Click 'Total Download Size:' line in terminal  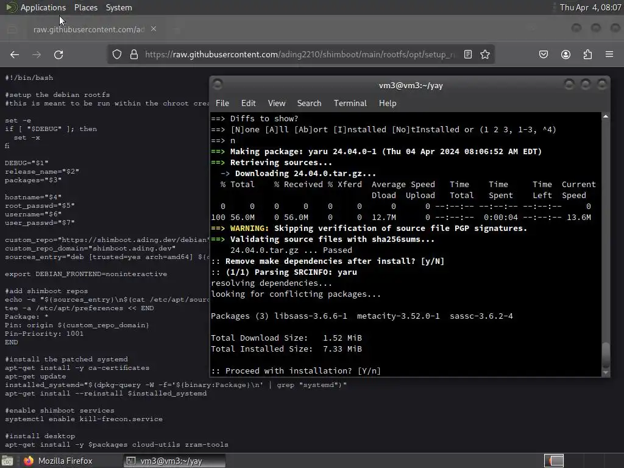coord(286,338)
